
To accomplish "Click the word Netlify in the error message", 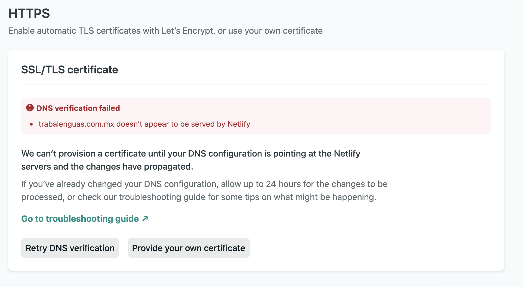I will click(239, 124).
